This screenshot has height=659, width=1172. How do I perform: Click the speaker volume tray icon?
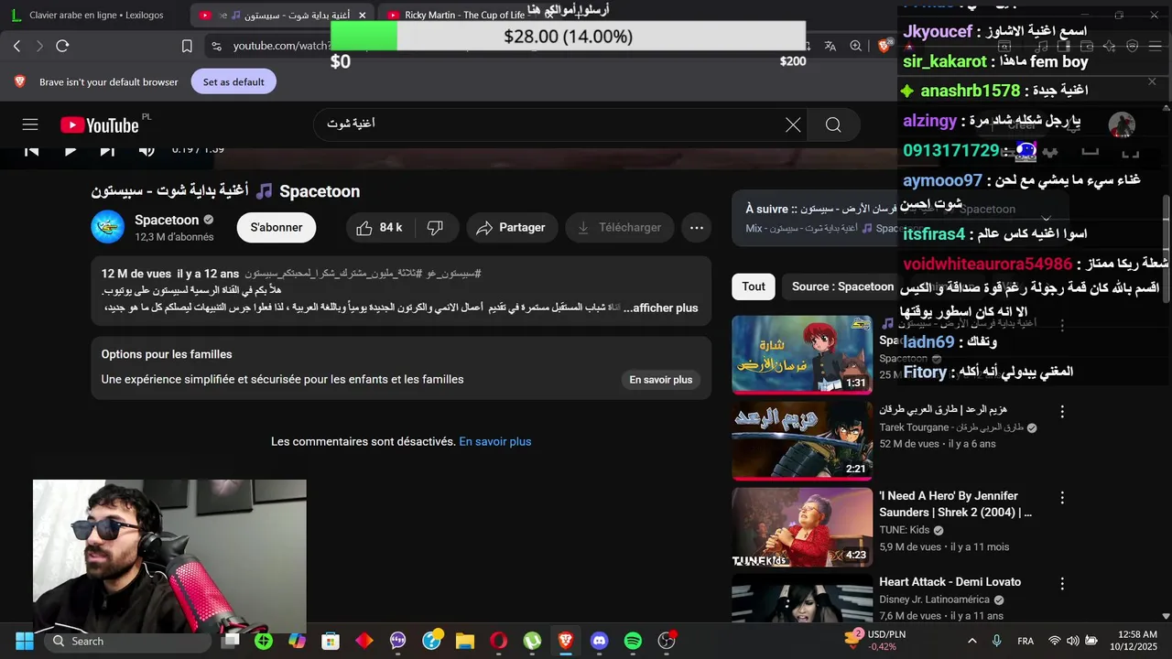1072,641
